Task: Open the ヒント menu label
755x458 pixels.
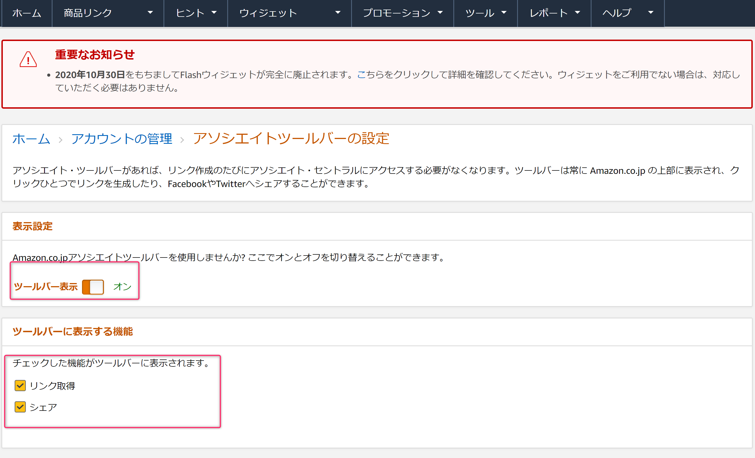Action: point(190,13)
